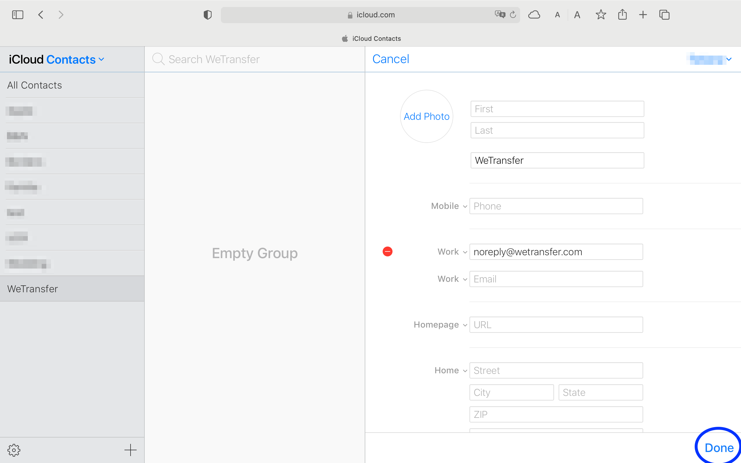
Task: Click the plus icon to add contact
Action: pos(131,450)
